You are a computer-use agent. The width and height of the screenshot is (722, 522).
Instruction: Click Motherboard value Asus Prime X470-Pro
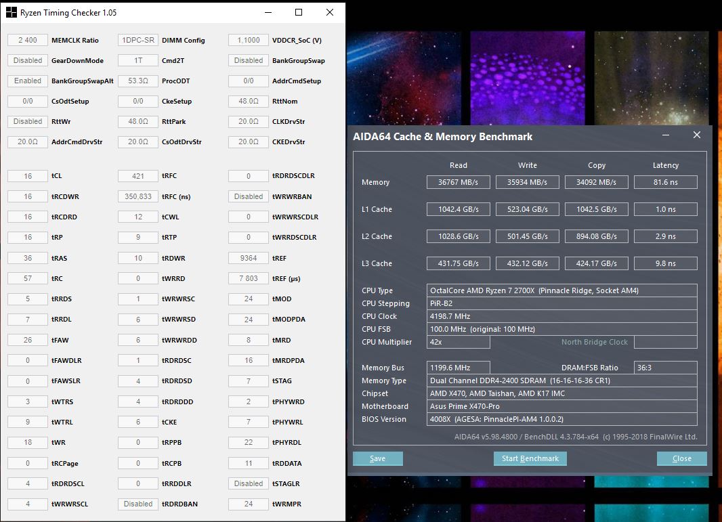point(561,406)
